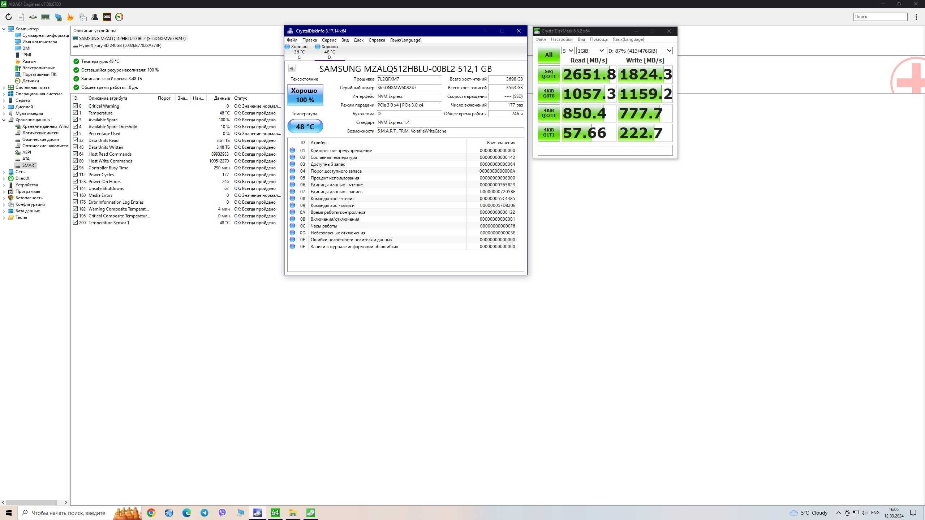
Task: Launch the System Stability Test flame icon
Action: click(x=70, y=17)
